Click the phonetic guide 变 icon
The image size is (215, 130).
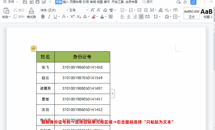coord(111,10)
